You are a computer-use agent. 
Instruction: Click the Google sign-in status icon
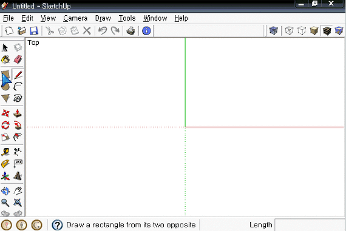pyautogui.click(x=36, y=225)
